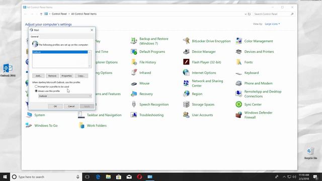Open the Action Center notifications icon

click(x=315, y=176)
